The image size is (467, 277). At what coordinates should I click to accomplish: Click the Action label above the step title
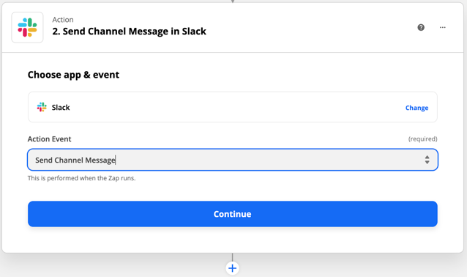pos(63,20)
